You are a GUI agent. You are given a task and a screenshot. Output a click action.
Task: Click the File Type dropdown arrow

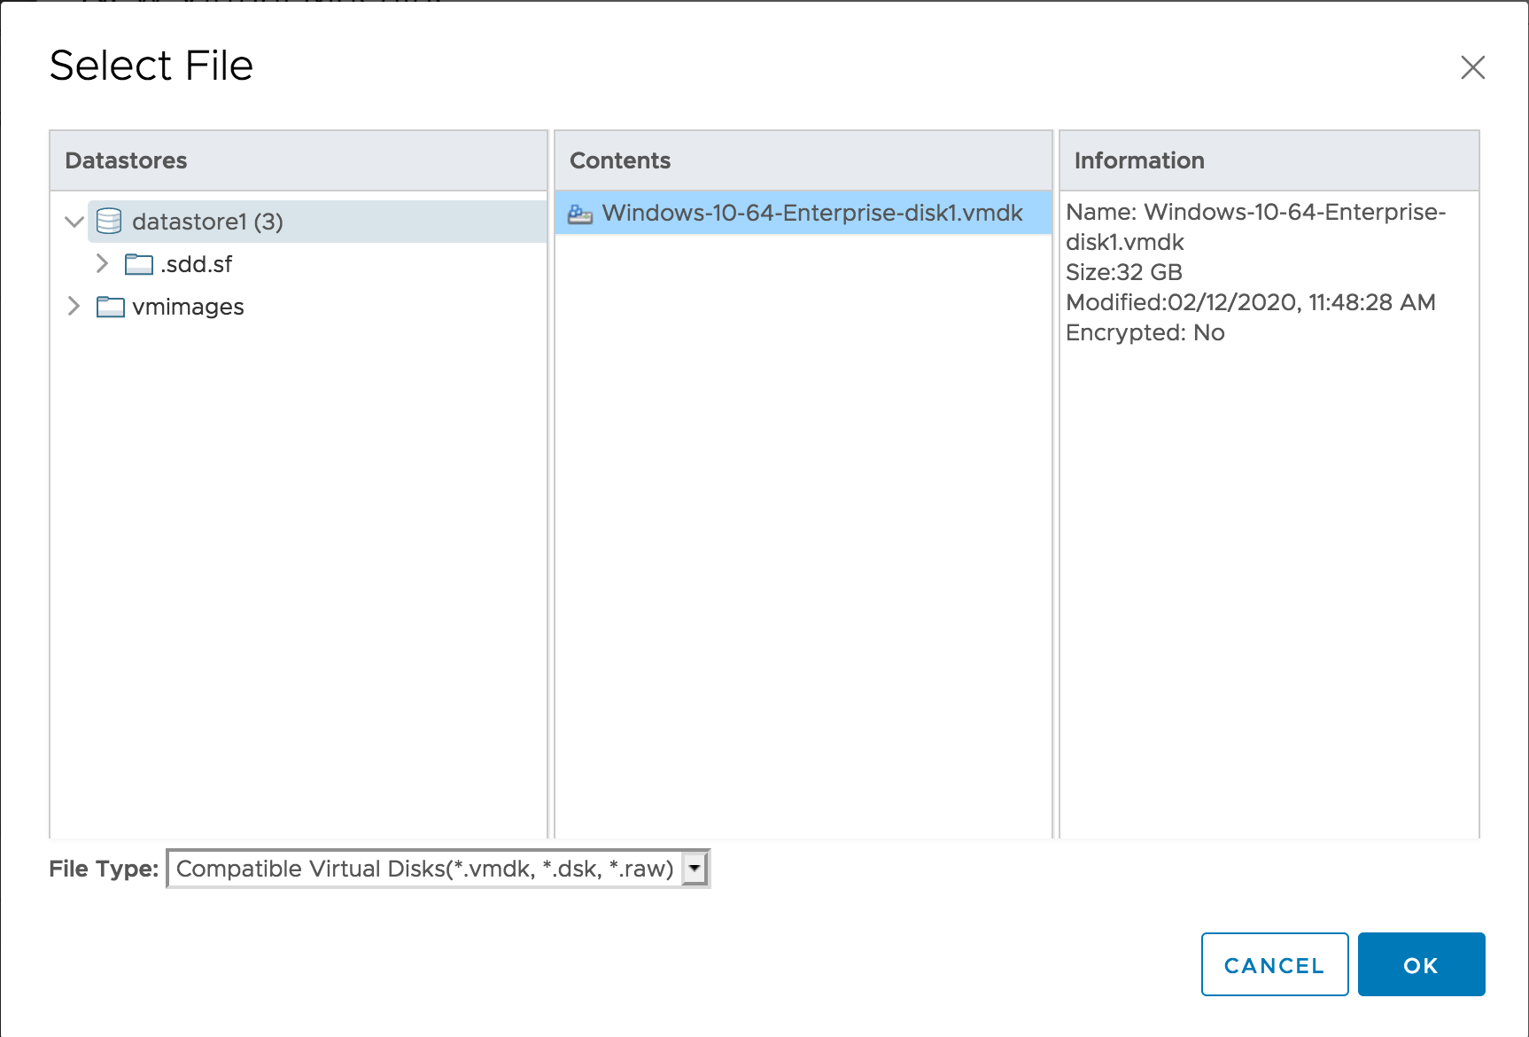coord(695,869)
